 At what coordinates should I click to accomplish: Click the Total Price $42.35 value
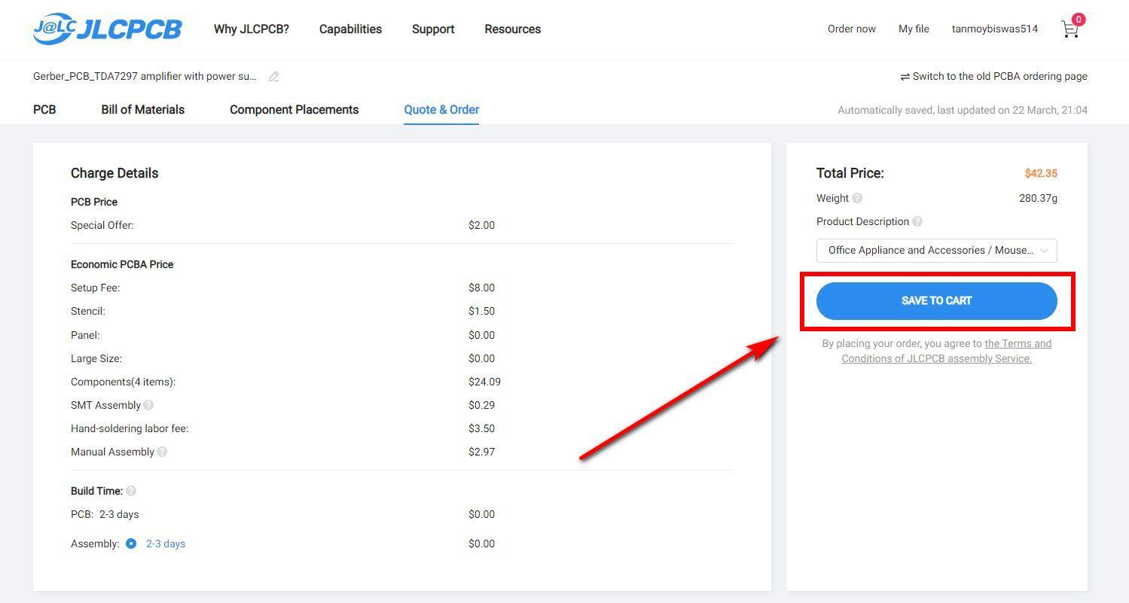[x=1041, y=173]
